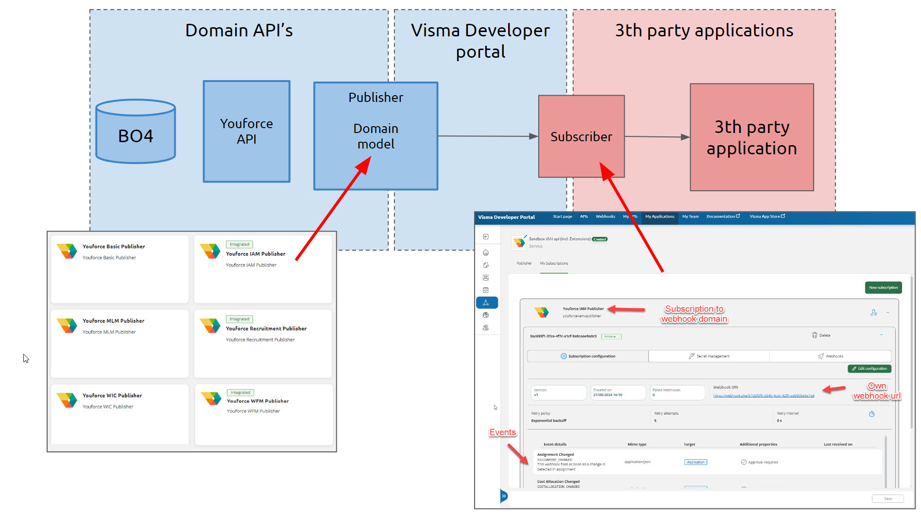Click the Youforce WIC Publisher logo icon
This screenshot has height=514, width=921.
point(67,400)
